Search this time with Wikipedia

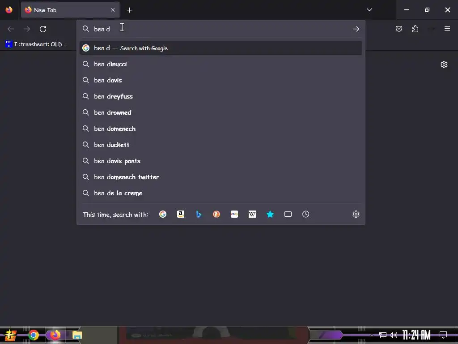point(252,214)
